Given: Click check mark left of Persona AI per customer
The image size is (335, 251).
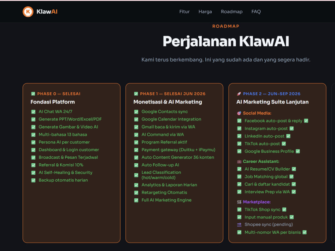Looking at the screenshot, I should coord(33,142).
